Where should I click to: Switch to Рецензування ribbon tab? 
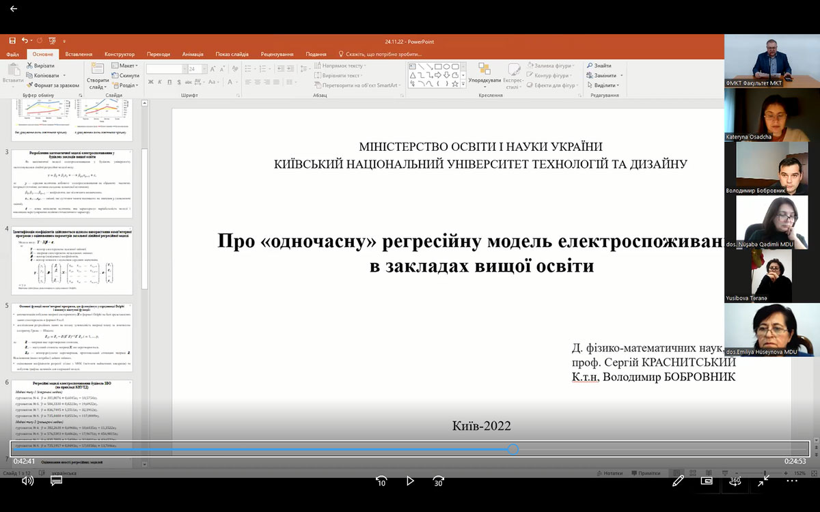[x=277, y=54]
